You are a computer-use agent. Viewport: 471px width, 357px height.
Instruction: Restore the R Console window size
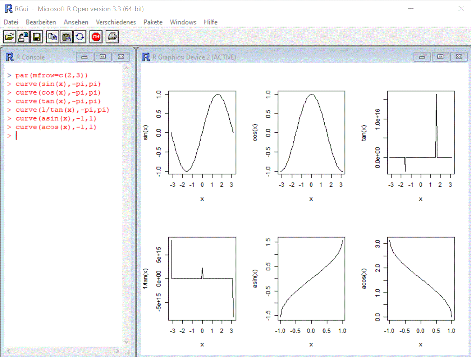pyautogui.click(x=103, y=56)
